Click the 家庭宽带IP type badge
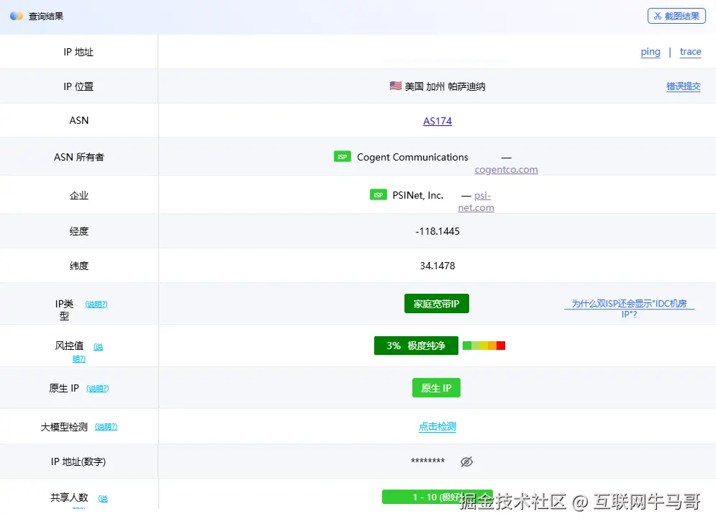 (437, 304)
